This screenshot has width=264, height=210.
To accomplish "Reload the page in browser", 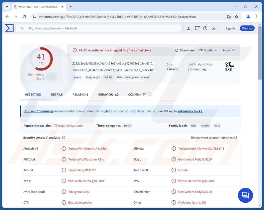I will tap(24, 17).
